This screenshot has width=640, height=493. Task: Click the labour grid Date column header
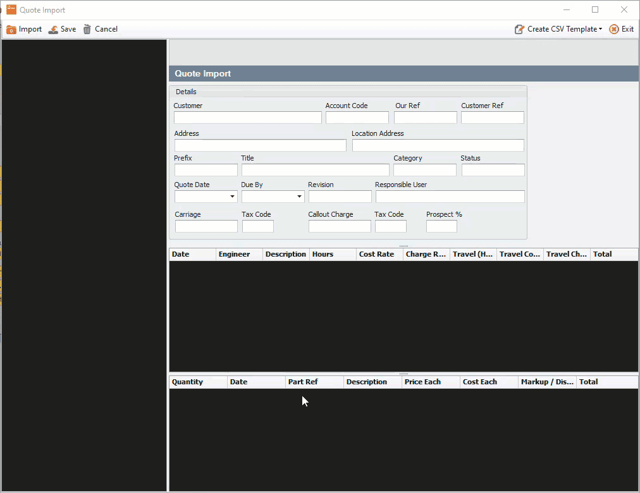[193, 254]
